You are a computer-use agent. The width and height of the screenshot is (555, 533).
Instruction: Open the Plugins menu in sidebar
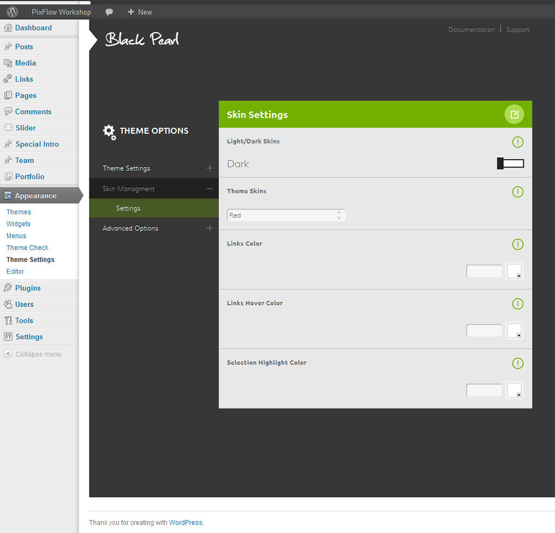pyautogui.click(x=28, y=288)
